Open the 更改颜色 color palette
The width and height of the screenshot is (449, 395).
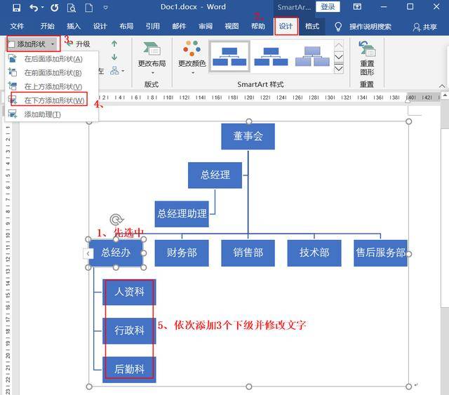(x=192, y=59)
